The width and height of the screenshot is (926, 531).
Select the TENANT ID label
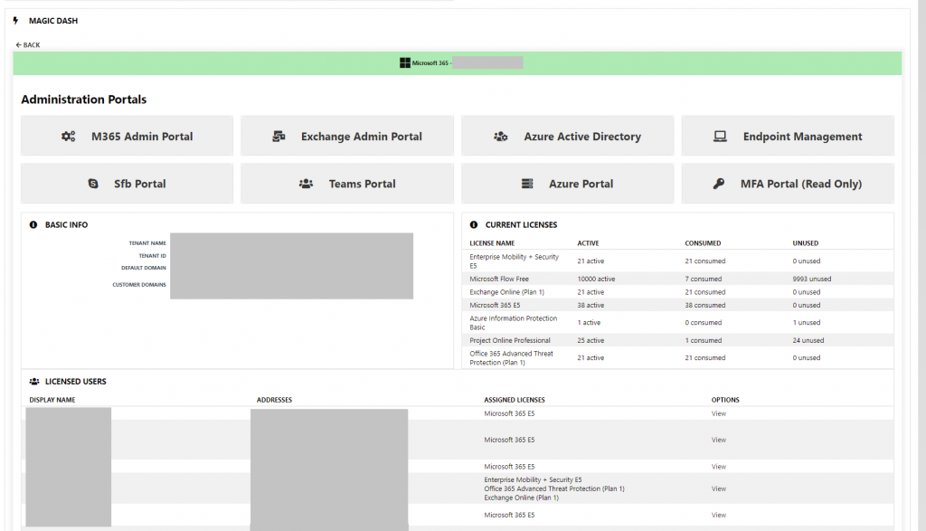coord(152,256)
